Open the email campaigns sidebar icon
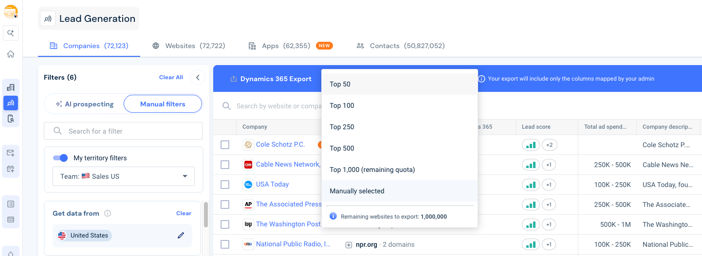The height and width of the screenshot is (256, 702). [x=11, y=153]
